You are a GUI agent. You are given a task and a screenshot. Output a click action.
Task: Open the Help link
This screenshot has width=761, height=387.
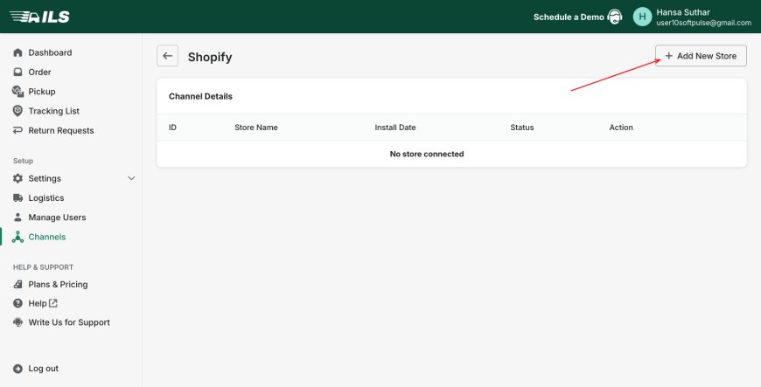coord(38,303)
